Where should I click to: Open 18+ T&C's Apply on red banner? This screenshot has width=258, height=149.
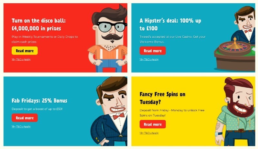coord(21,59)
